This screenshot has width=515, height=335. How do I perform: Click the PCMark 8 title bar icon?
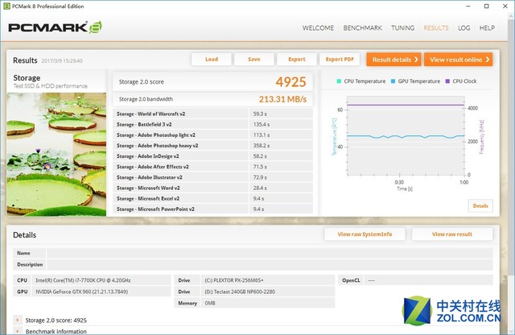(6, 6)
